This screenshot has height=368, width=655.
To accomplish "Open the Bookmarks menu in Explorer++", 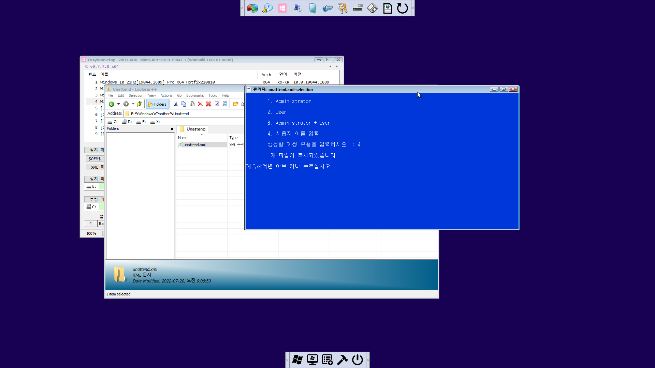I will tap(195, 96).
